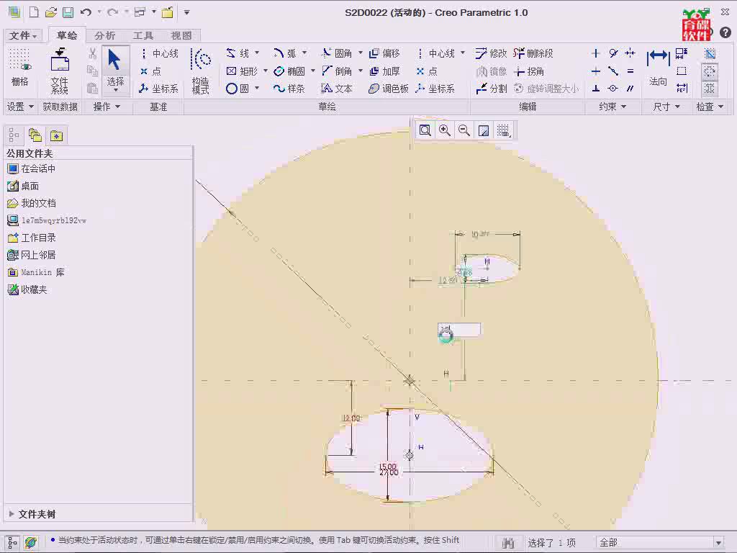The width and height of the screenshot is (737, 553).
Task: Select the Rectangle (矩形) tool
Action: point(242,71)
